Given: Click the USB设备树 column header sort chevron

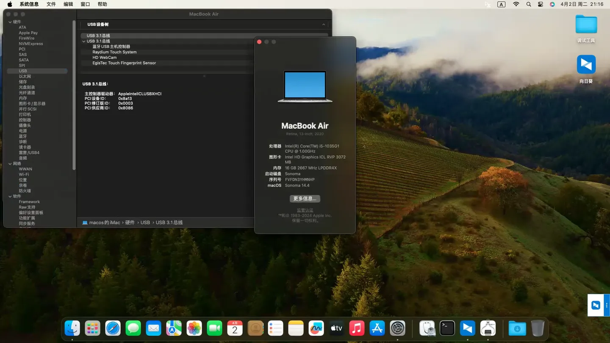Looking at the screenshot, I should point(323,25).
